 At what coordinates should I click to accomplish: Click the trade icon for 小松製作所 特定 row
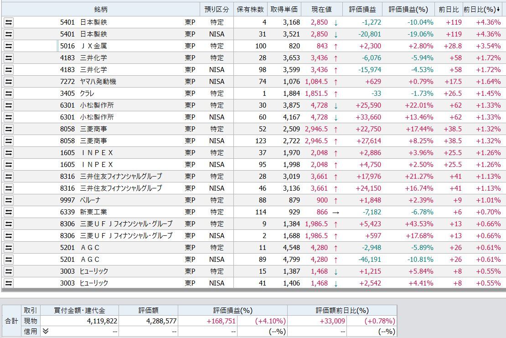tap(9, 105)
